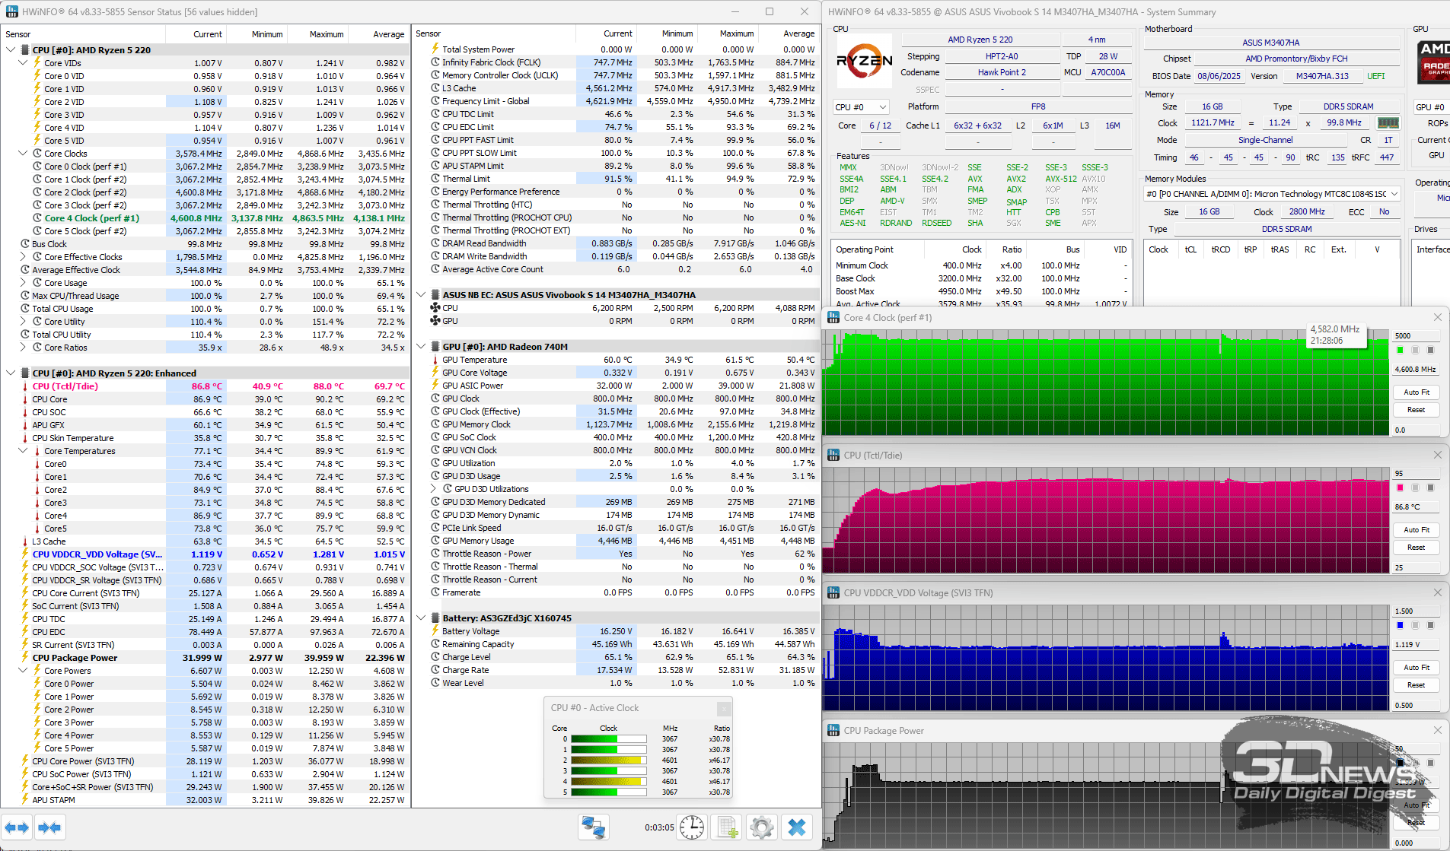Close the Core 4 Clock graph window

coord(1437,318)
